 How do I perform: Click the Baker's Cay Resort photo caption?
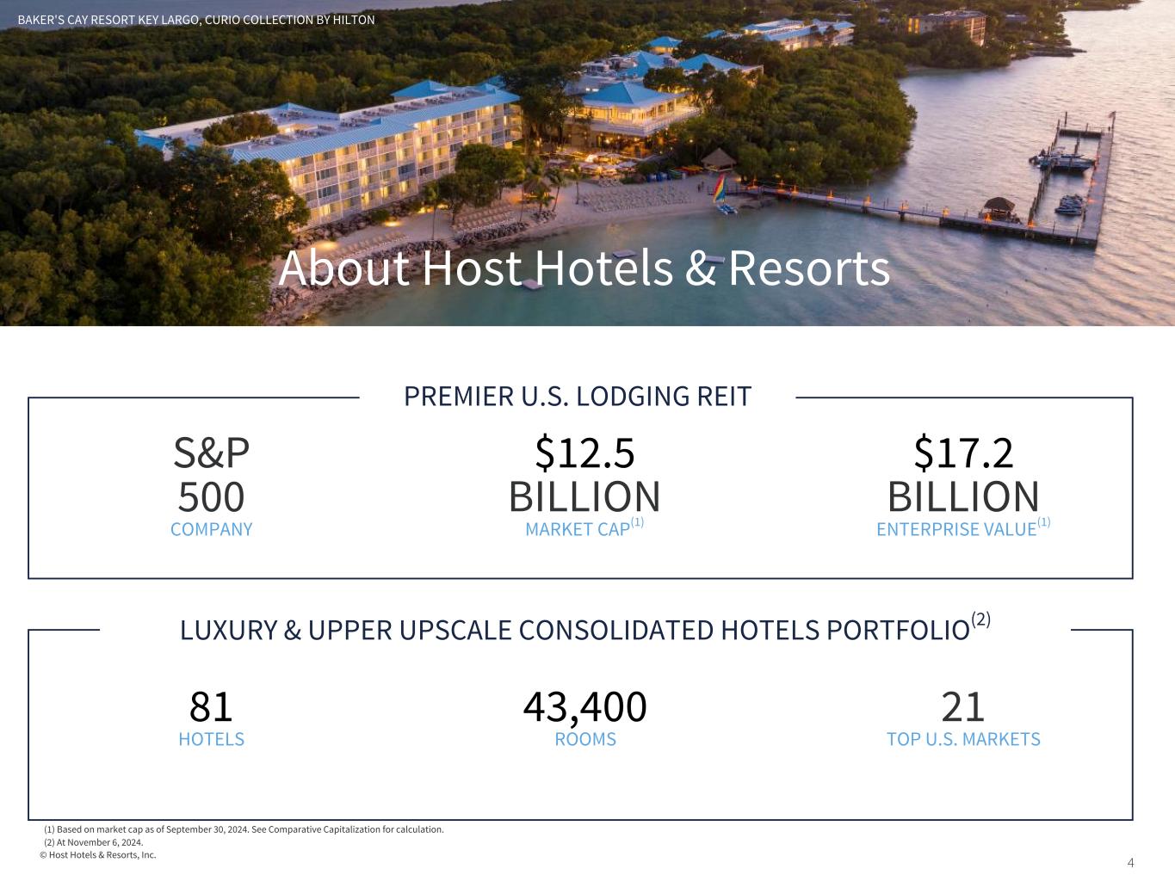(196, 20)
